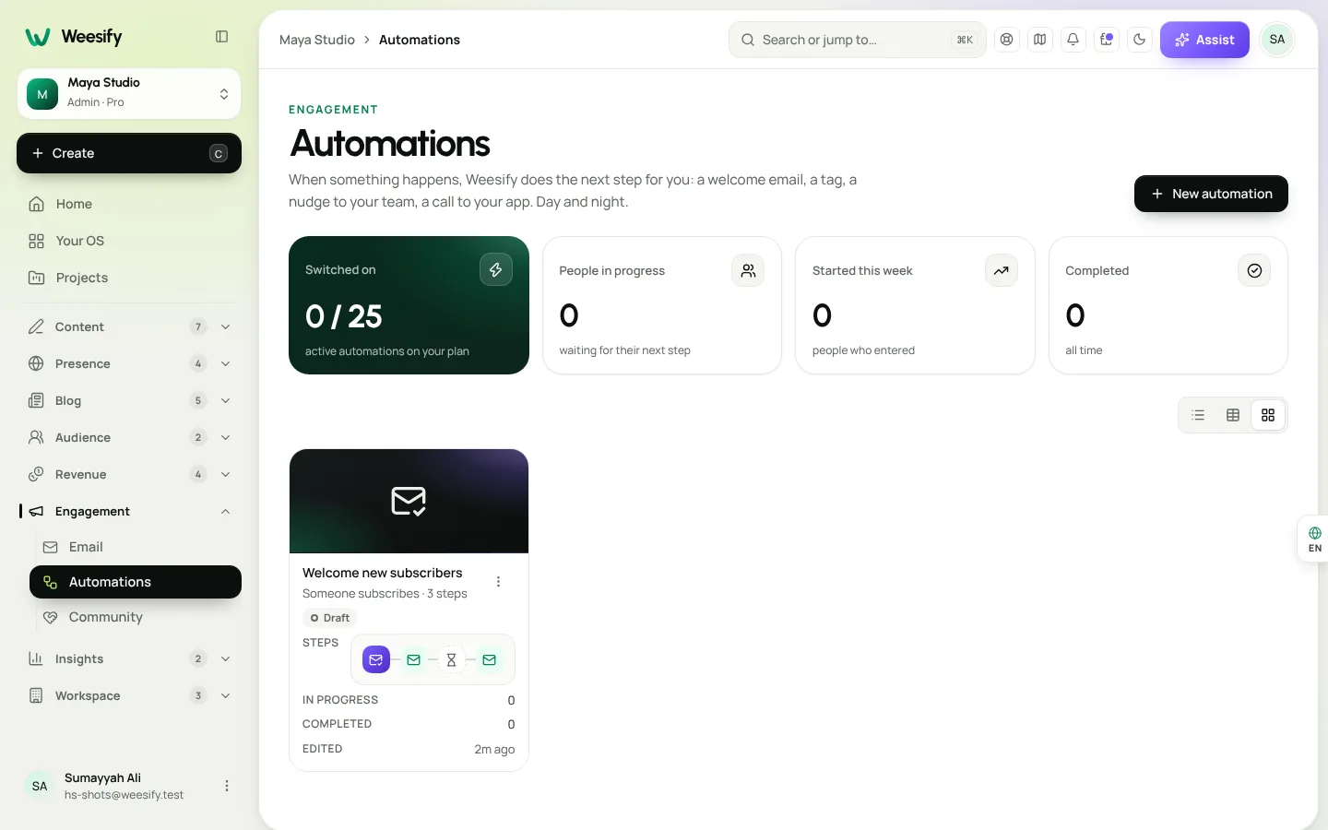Expand the Insights section
This screenshot has height=830, width=1328.
click(129, 658)
